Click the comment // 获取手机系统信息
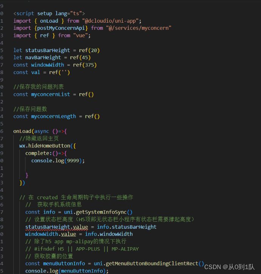Screen dimensions: 261x274 [54, 205]
